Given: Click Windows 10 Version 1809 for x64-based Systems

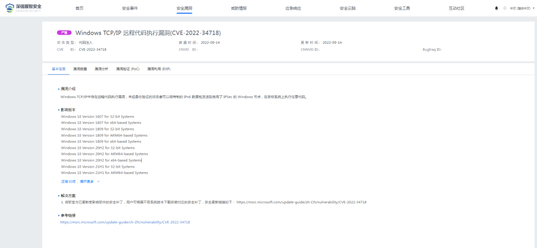Looking at the screenshot, I should (101, 141).
